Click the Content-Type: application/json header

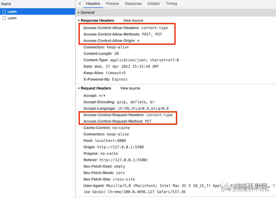(131, 60)
